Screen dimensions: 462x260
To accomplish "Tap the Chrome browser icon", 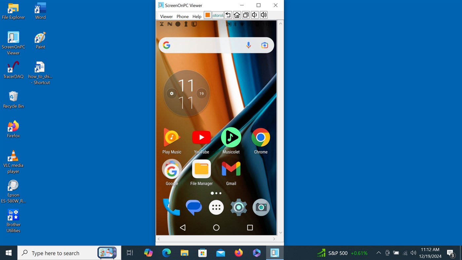I will click(261, 137).
